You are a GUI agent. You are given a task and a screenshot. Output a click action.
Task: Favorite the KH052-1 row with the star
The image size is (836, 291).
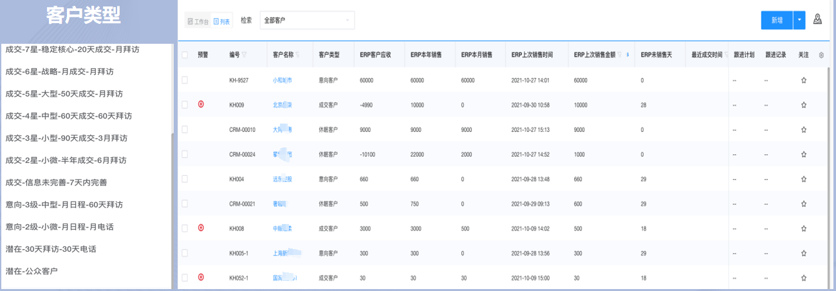803,278
